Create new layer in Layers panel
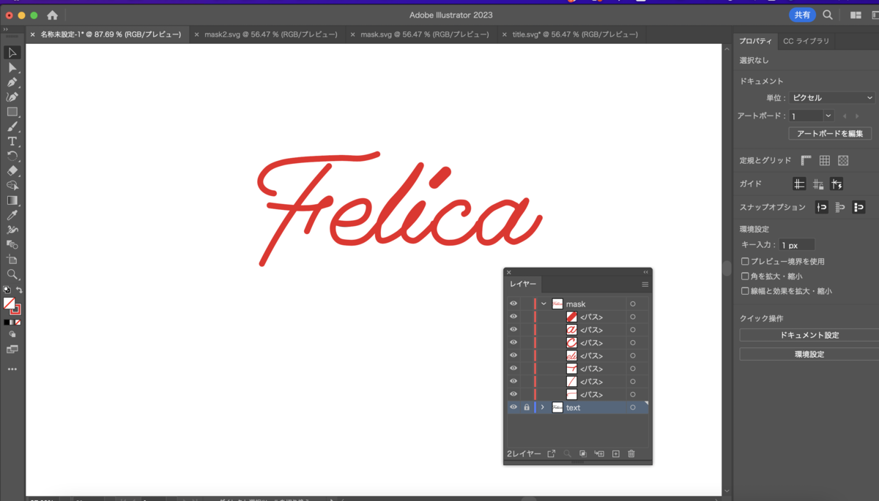The height and width of the screenshot is (501, 879). (x=615, y=454)
